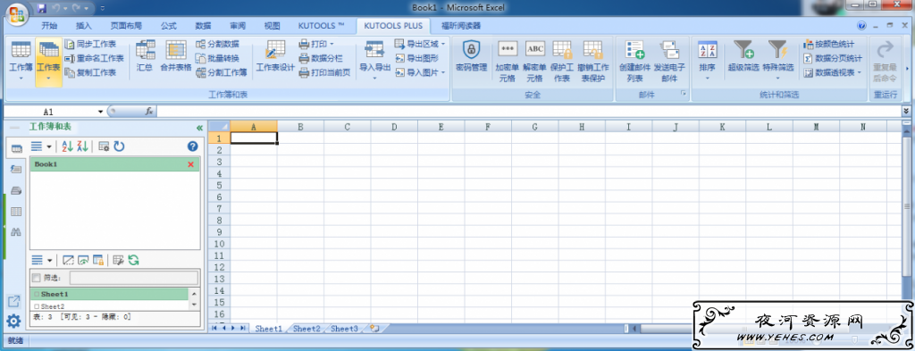Refresh the workbook list in pane
This screenshot has height=351, width=915.
[119, 146]
